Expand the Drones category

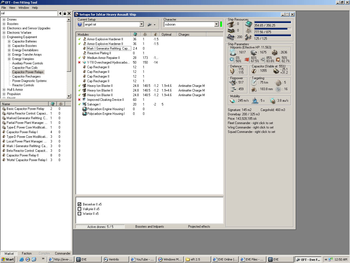[4, 19]
